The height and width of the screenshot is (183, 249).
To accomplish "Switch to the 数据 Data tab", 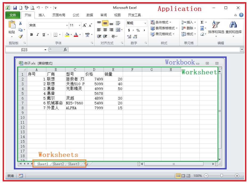I will pyautogui.click(x=90, y=15).
